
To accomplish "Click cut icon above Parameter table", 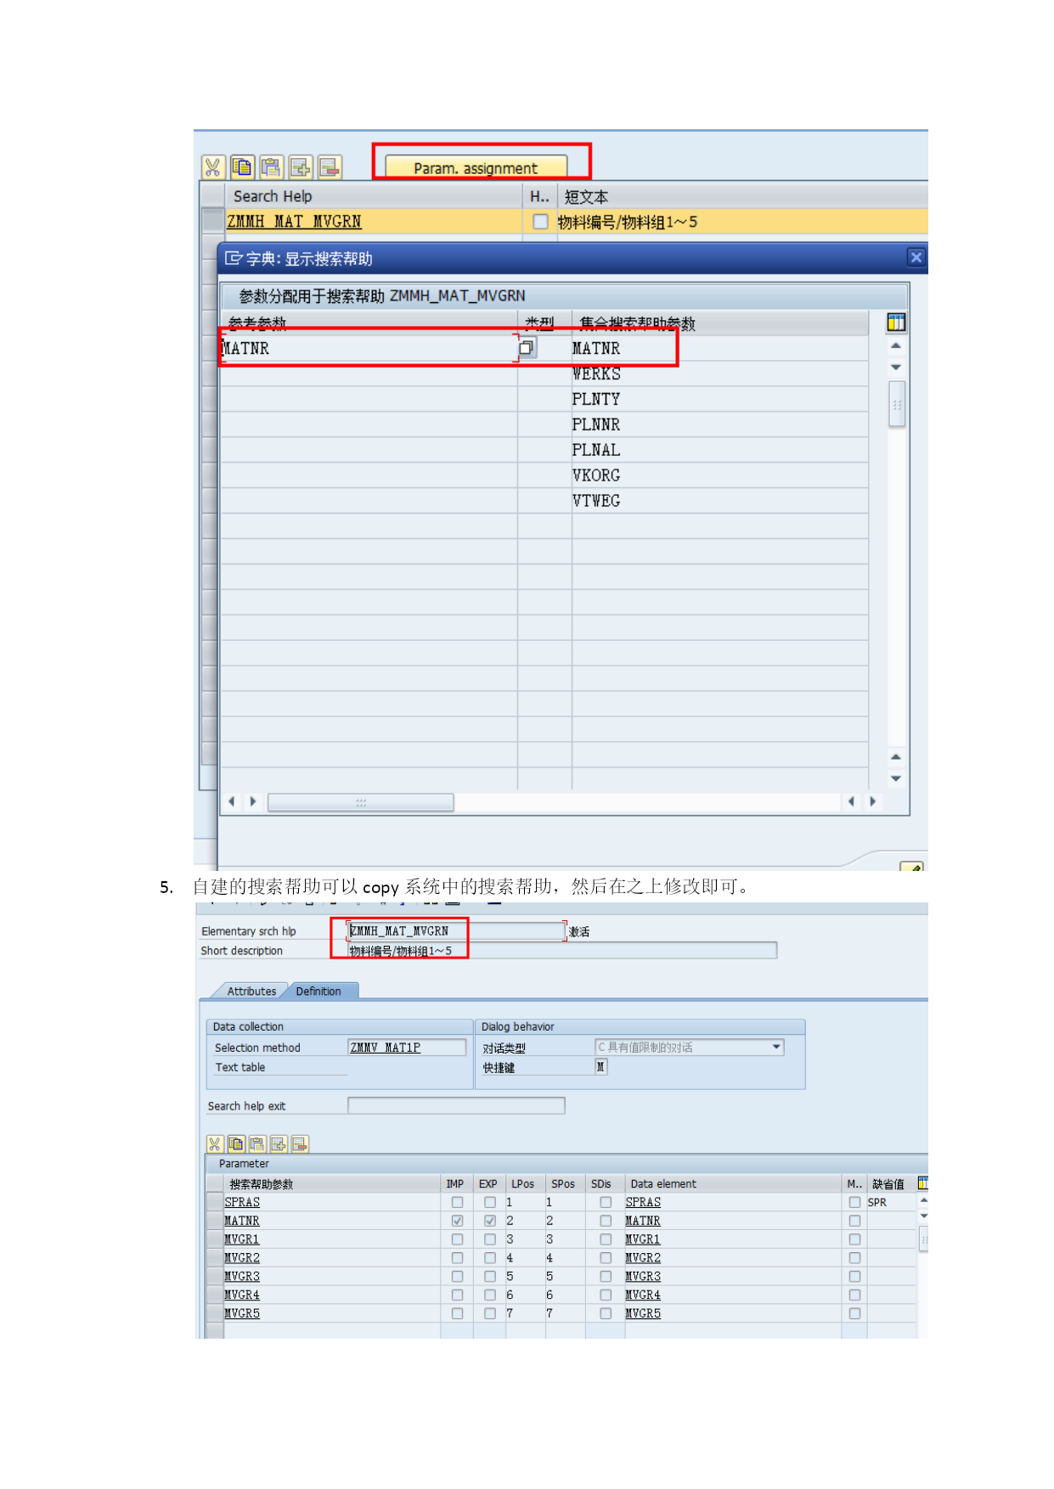I will 215,1143.
